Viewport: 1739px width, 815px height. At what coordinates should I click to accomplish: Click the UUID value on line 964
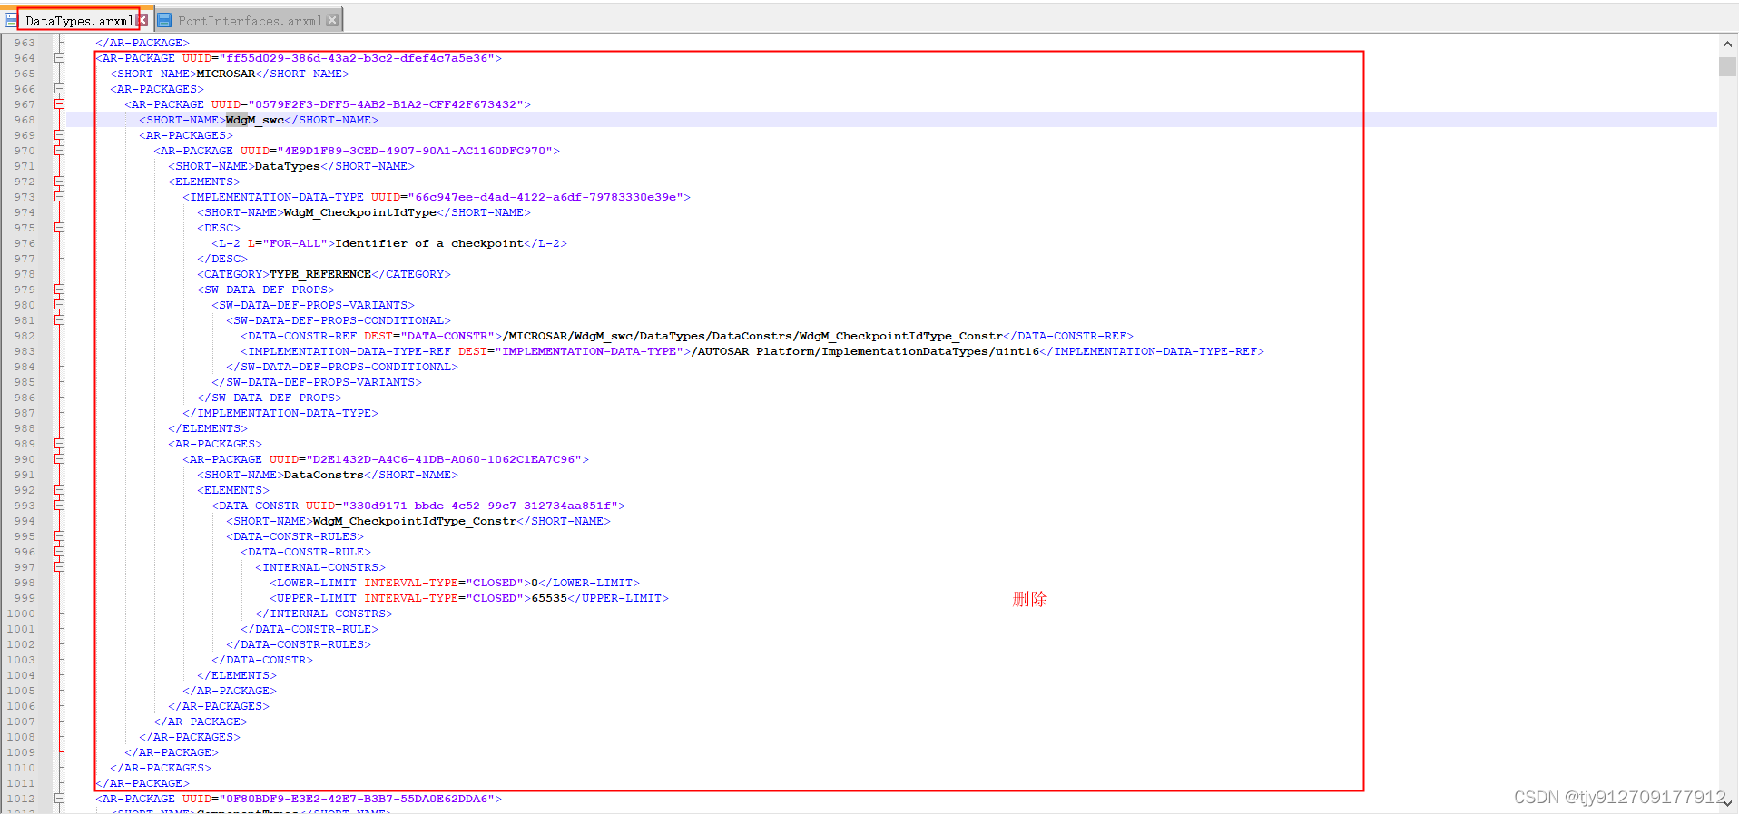tap(357, 58)
